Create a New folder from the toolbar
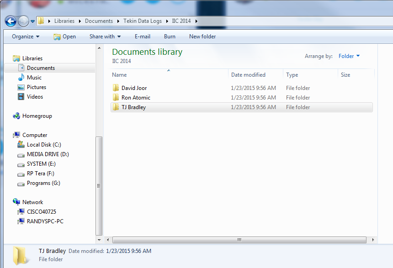The image size is (393, 268). click(x=202, y=37)
